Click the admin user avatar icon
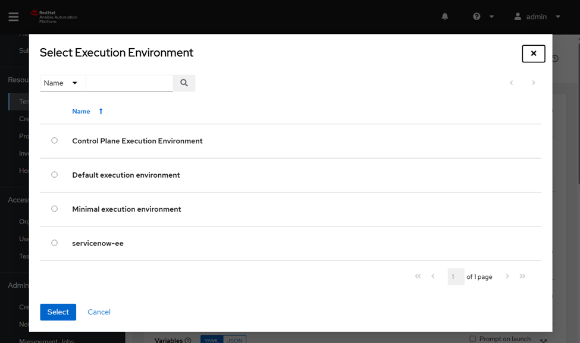The image size is (580, 343). click(x=517, y=17)
